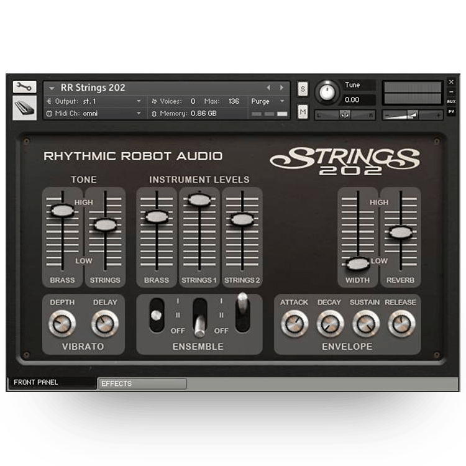This screenshot has height=466, width=466.
Task: Click the Tune knob
Action: (x=327, y=92)
